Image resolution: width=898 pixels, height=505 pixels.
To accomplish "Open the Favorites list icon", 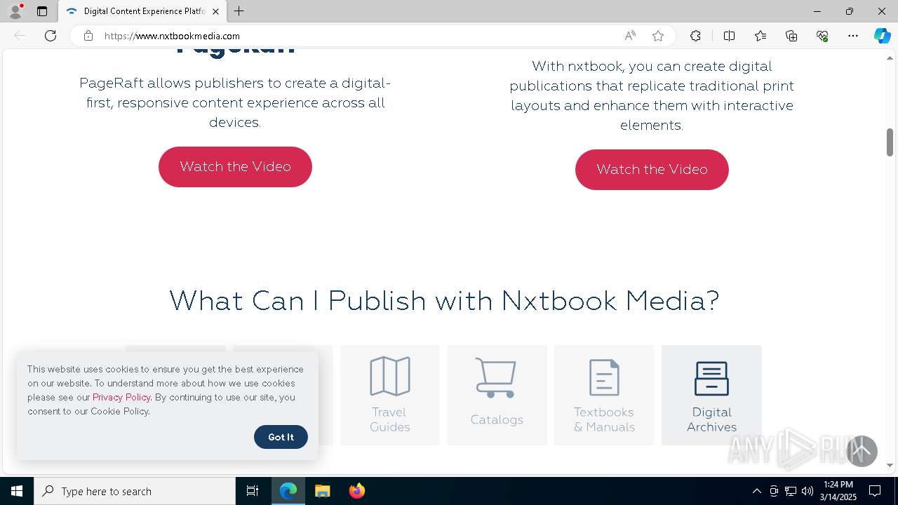I will (x=760, y=36).
